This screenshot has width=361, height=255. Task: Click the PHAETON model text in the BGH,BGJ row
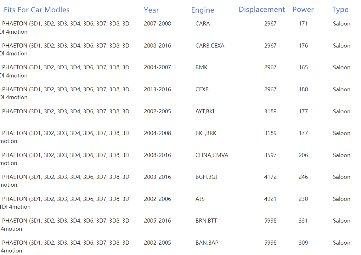point(65,181)
